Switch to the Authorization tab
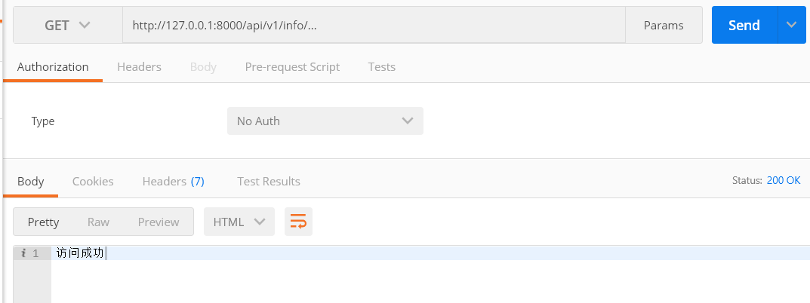The height and width of the screenshot is (303, 810). [53, 66]
